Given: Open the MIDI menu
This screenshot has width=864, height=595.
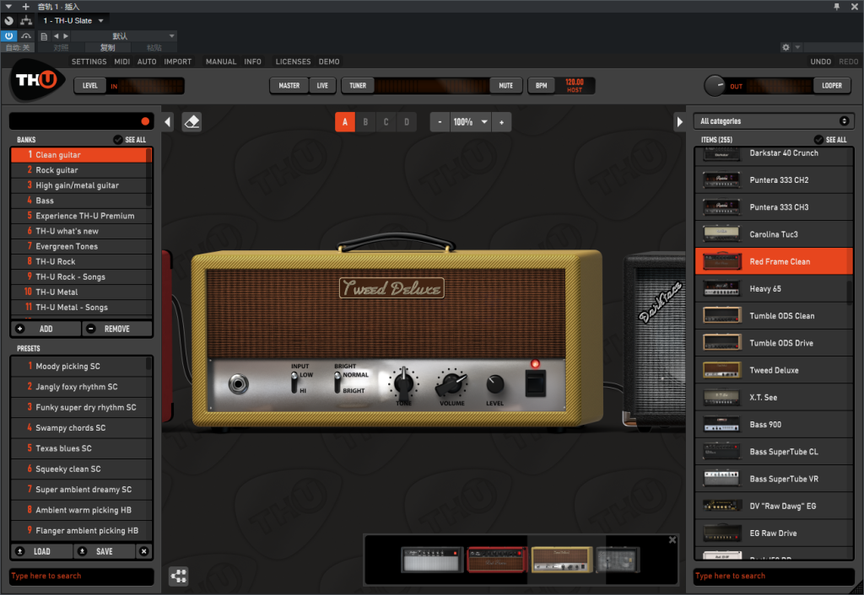Looking at the screenshot, I should 121,62.
